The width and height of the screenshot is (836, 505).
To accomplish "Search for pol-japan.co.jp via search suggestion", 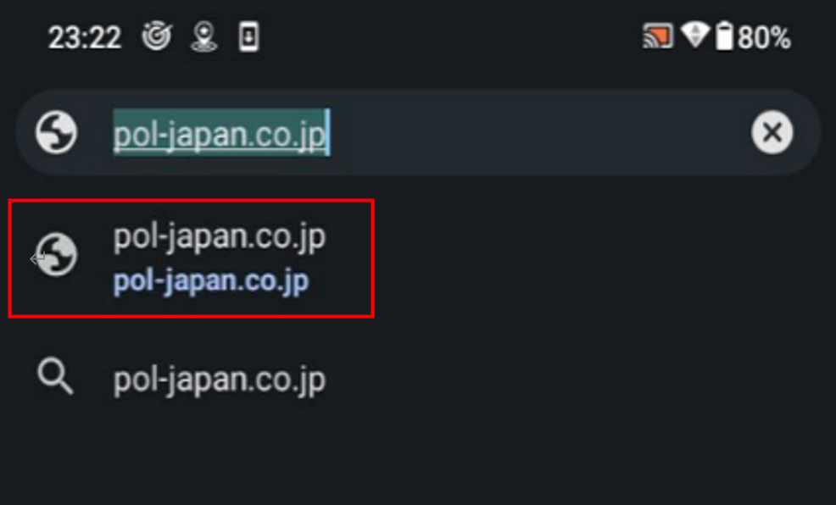I will [219, 380].
